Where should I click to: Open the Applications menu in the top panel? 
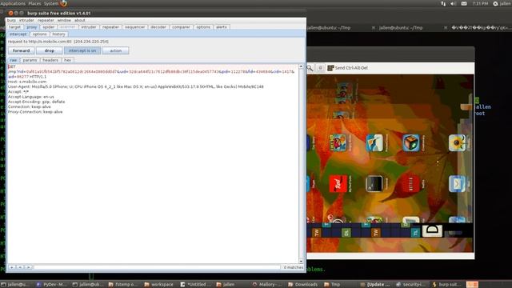coord(13,3)
